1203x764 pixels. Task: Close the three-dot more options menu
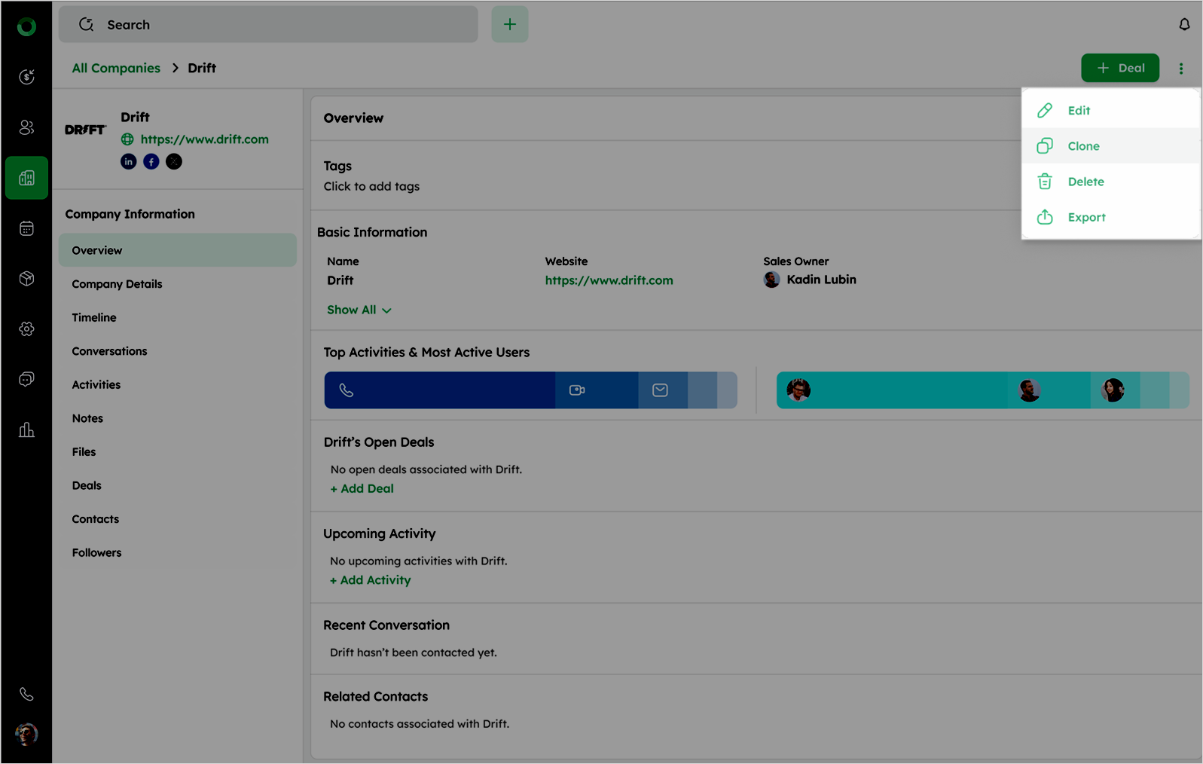pyautogui.click(x=1180, y=69)
